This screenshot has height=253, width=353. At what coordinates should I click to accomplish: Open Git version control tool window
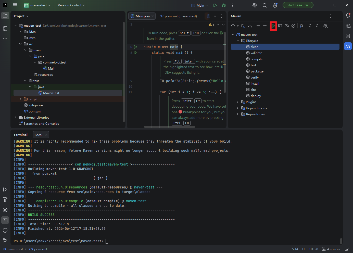pyautogui.click(x=5, y=241)
